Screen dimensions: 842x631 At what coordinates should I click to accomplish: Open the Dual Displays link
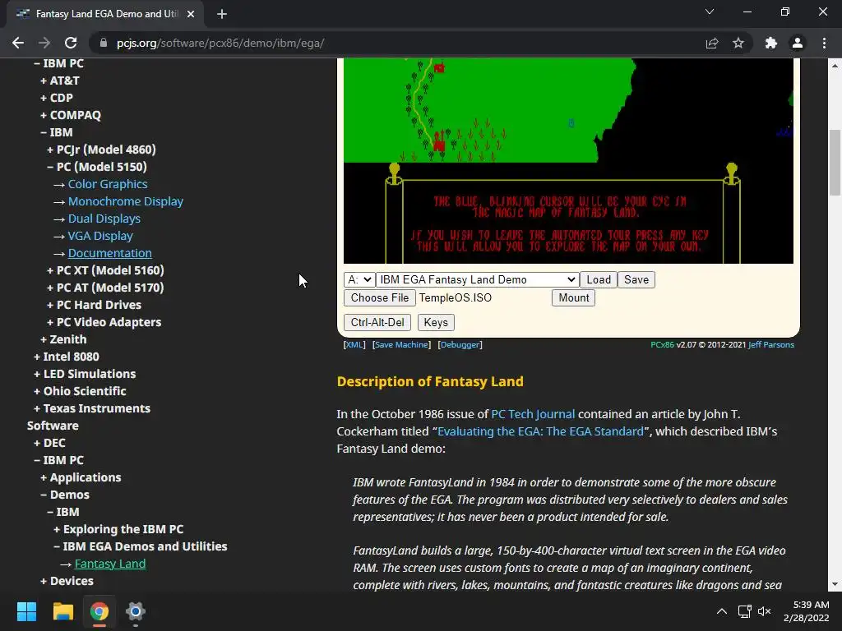104,219
